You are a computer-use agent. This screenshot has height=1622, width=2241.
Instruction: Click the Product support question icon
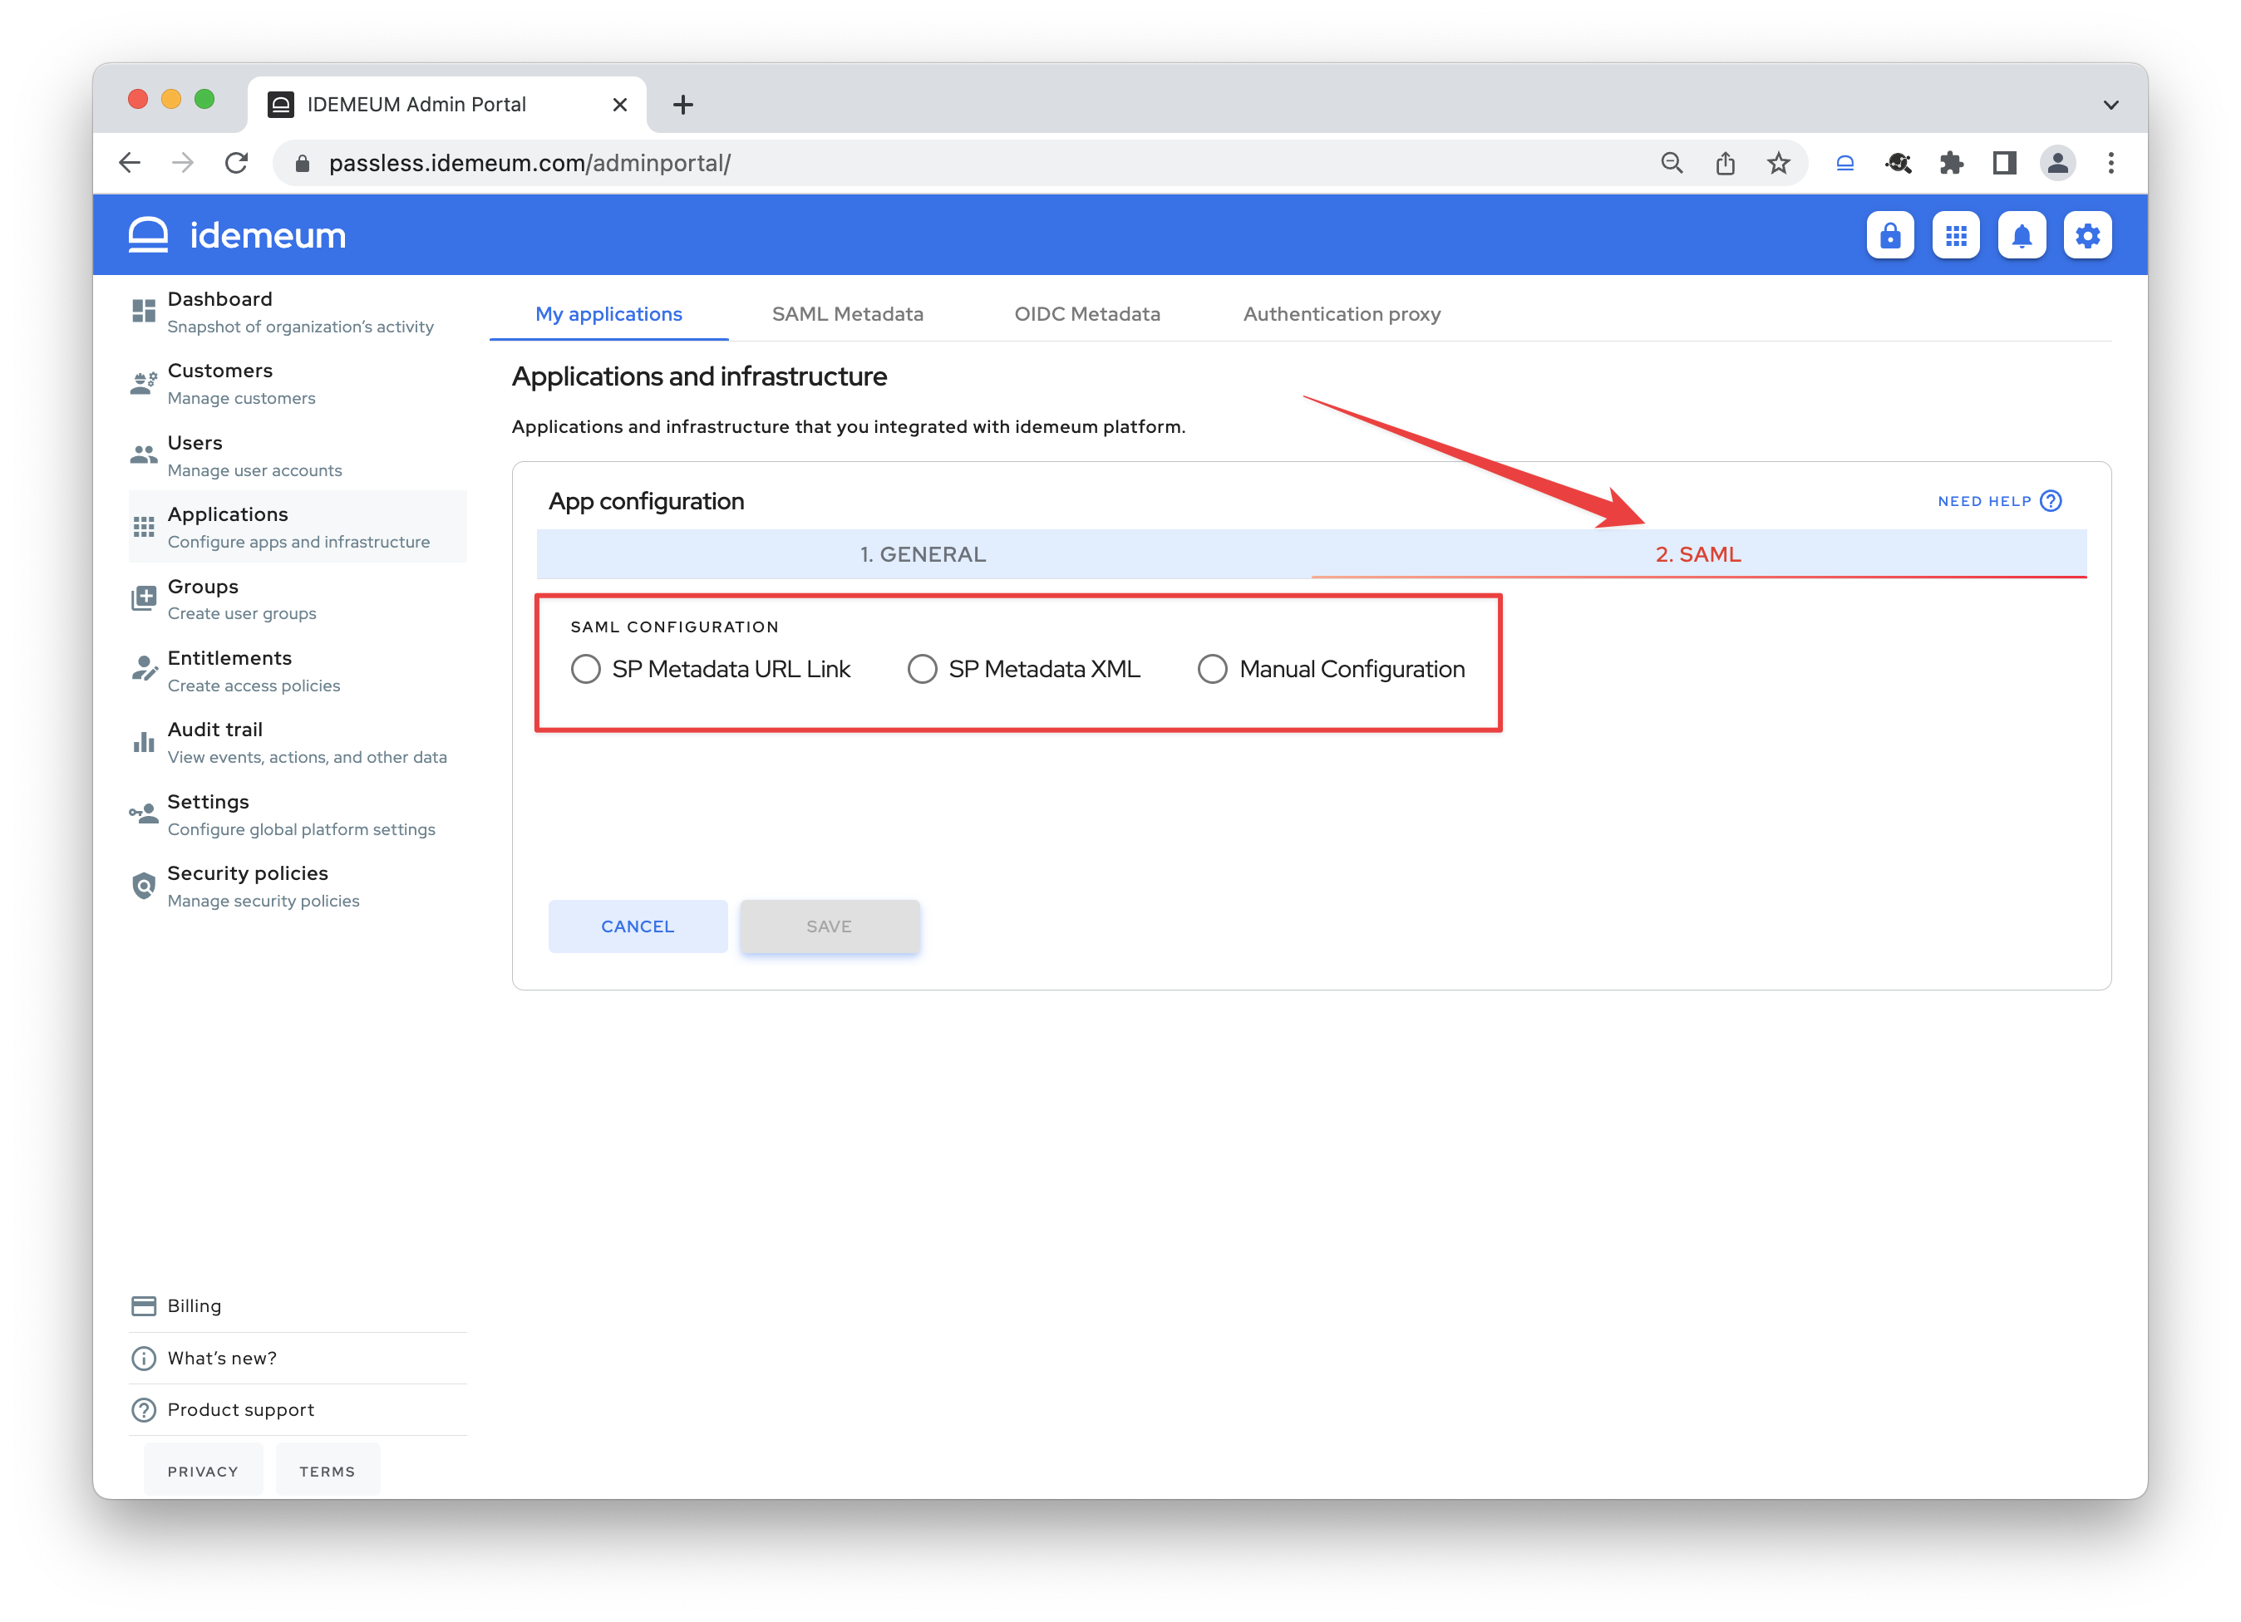tap(143, 1409)
